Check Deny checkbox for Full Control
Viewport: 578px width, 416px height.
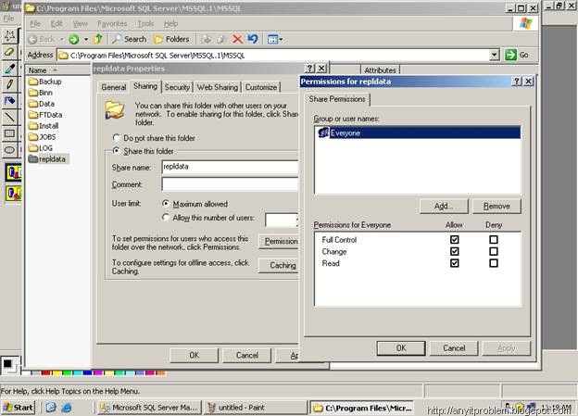[493, 239]
